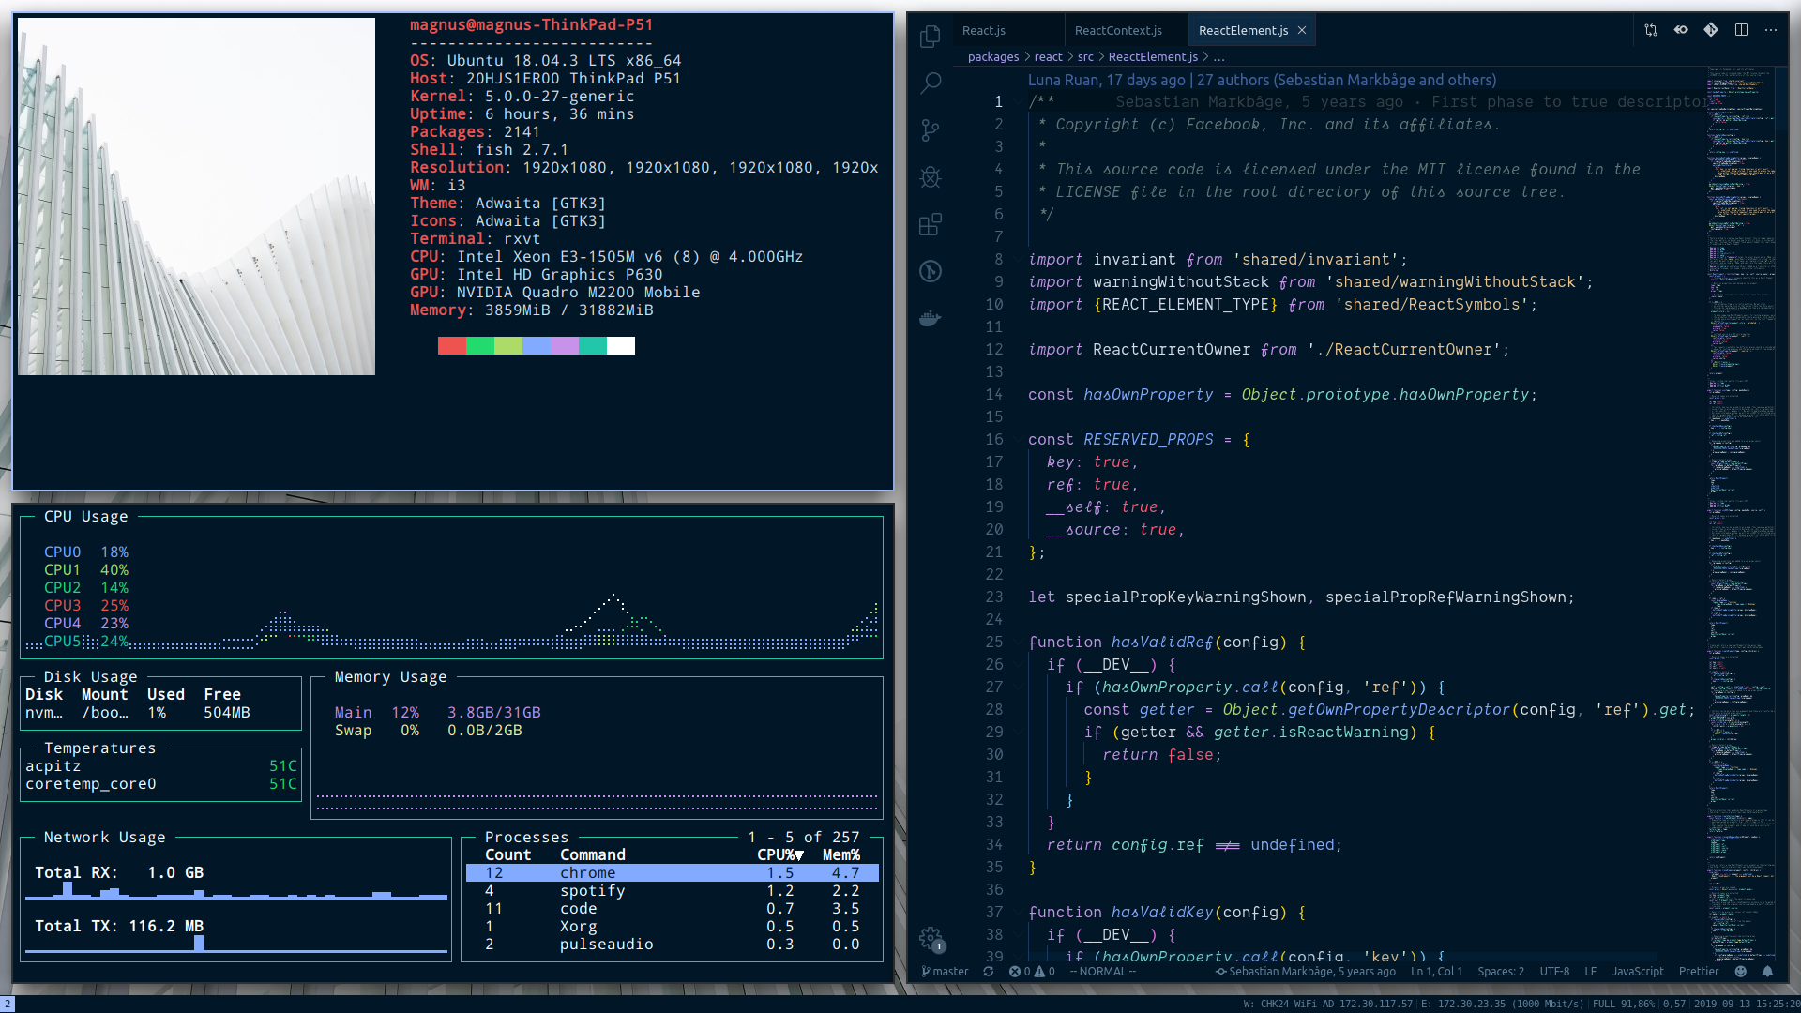Split the editor to the right

point(1741,30)
